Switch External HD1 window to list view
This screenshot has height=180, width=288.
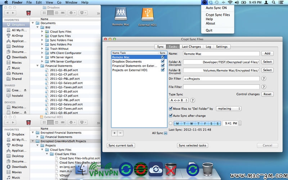tap(50, 122)
